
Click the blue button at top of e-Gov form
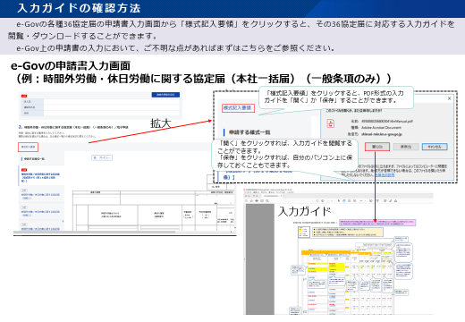[165, 95]
